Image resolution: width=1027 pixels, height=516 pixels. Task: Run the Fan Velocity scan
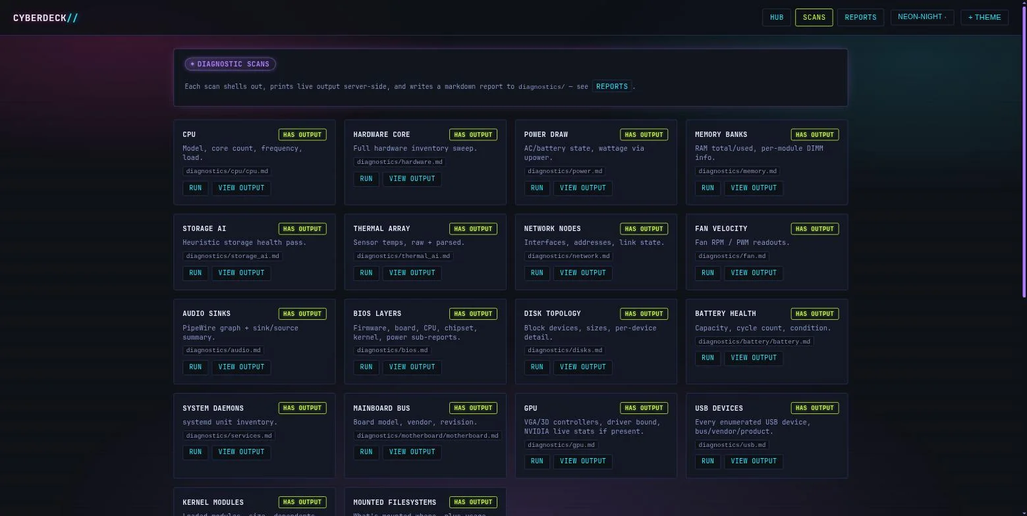[708, 272]
